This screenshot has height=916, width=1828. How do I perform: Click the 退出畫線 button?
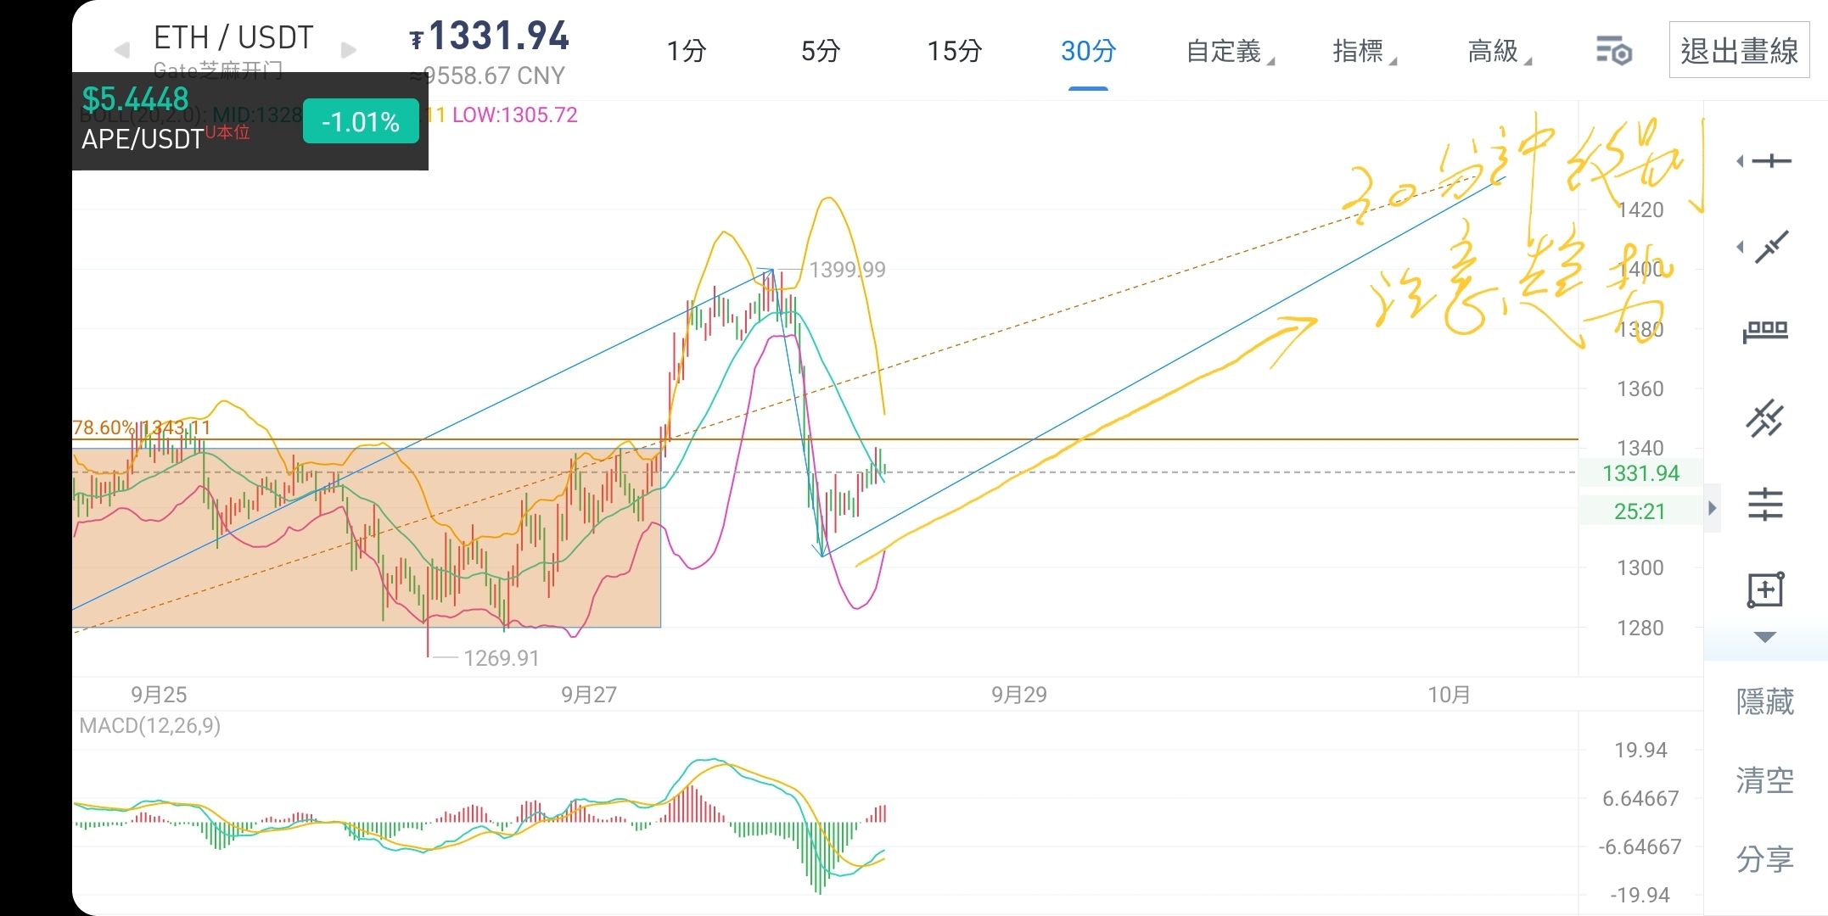1739,51
